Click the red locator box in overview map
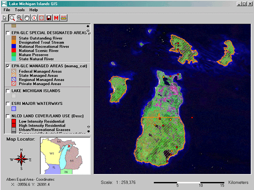This screenshot has width=254, height=190. (69, 146)
